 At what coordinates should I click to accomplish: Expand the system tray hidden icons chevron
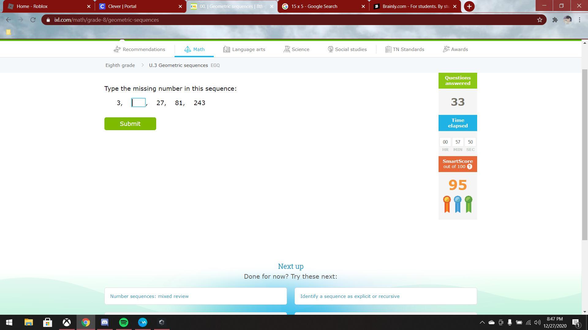482,322
